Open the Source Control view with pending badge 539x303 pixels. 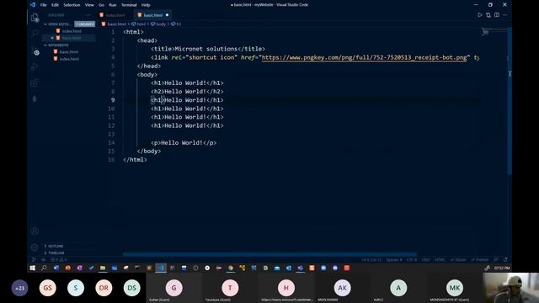35,50
